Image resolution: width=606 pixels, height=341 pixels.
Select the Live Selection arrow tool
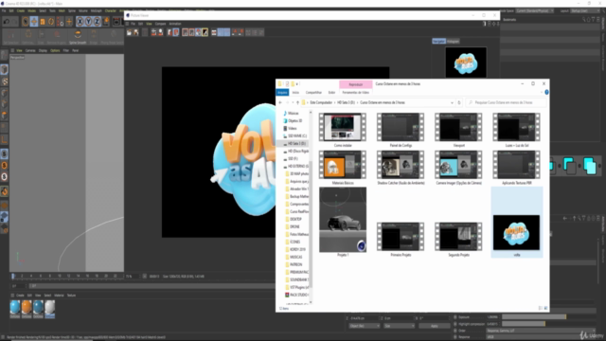click(x=26, y=22)
